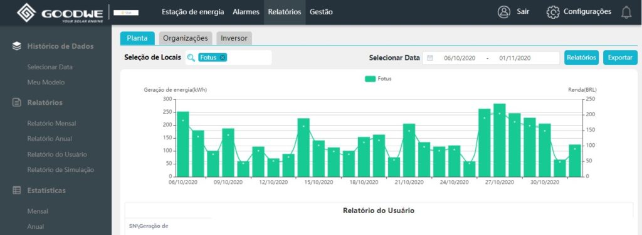642x235 pixels.
Task: Click the Exportar button
Action: 620,57
